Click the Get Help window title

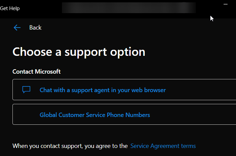pyautogui.click(x=10, y=8)
